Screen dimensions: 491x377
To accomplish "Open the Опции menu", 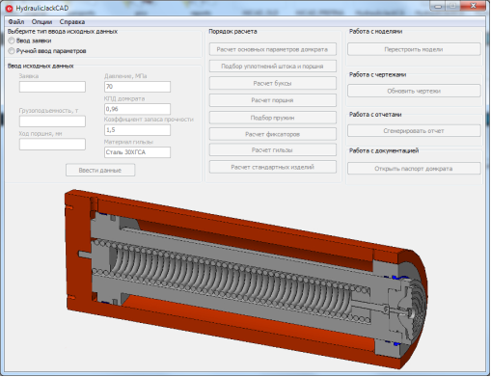I will [x=41, y=22].
